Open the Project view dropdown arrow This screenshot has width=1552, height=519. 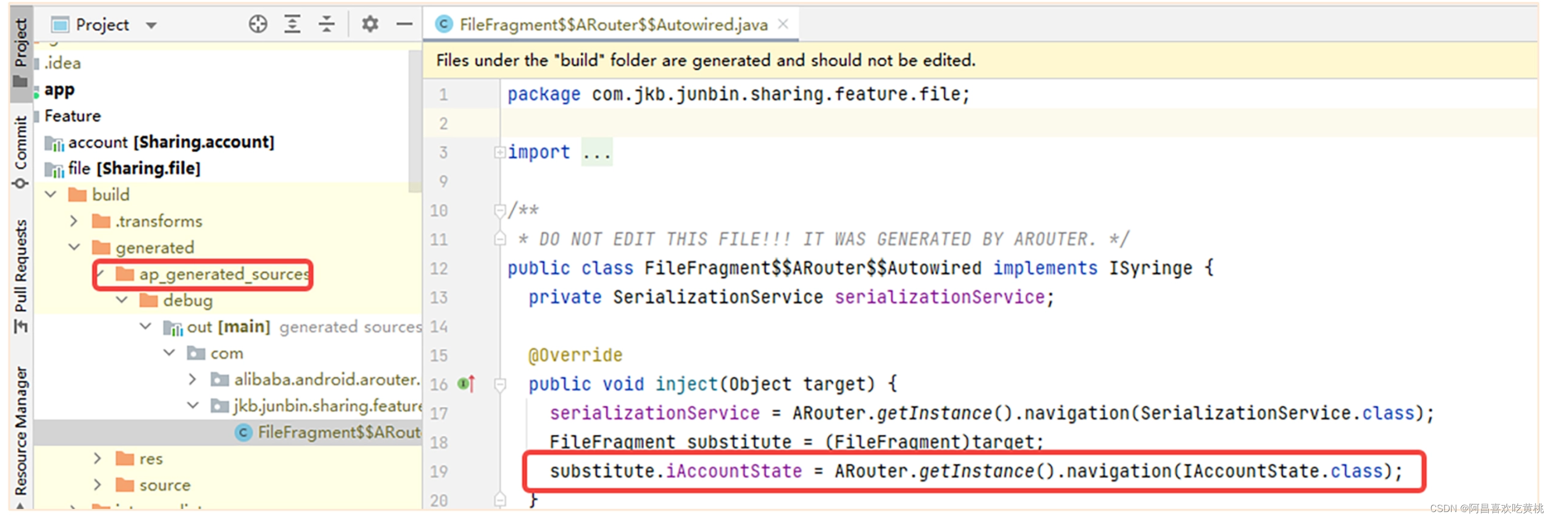[x=151, y=25]
